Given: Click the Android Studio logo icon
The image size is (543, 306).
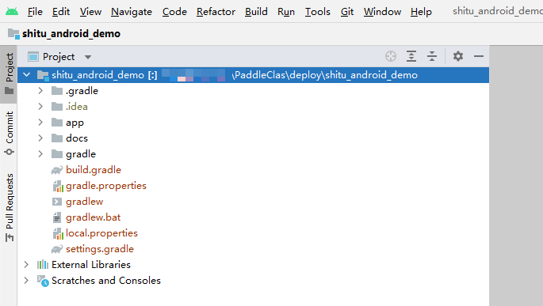Looking at the screenshot, I should tap(12, 12).
